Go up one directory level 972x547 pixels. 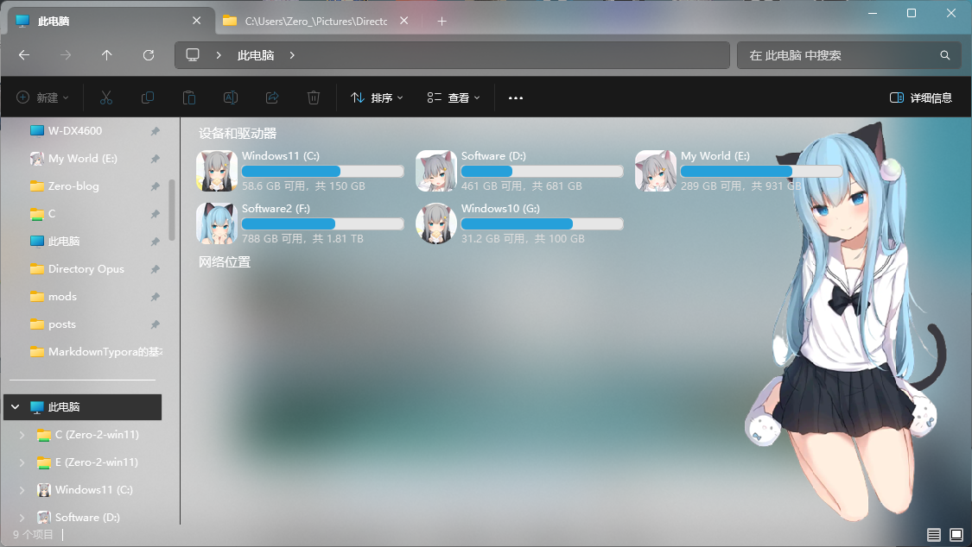tap(107, 55)
